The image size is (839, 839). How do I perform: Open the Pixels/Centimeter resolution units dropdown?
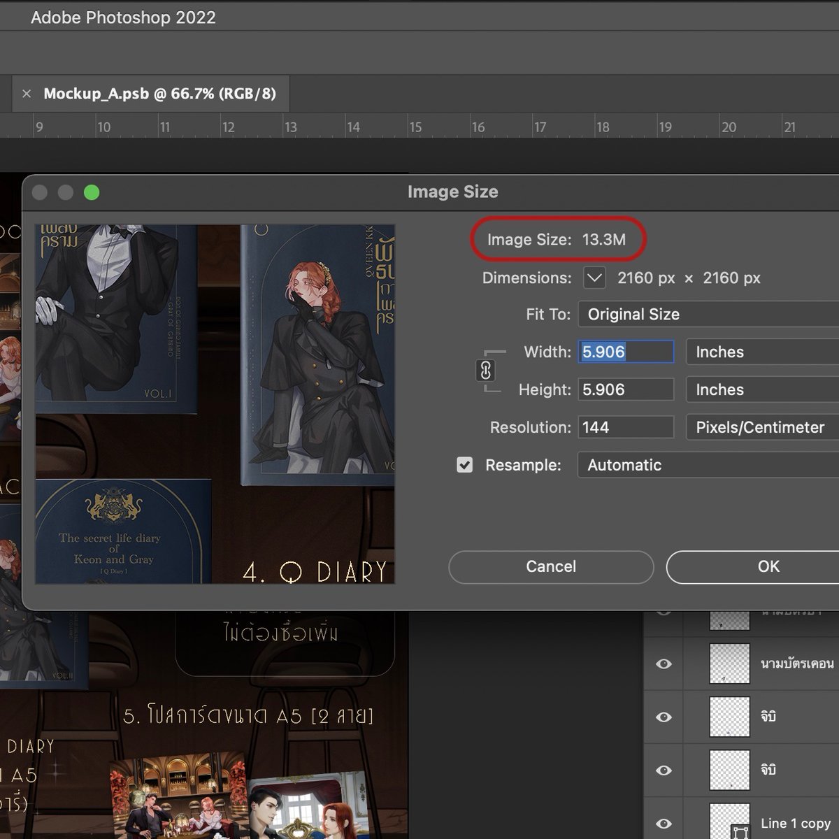pyautogui.click(x=763, y=427)
